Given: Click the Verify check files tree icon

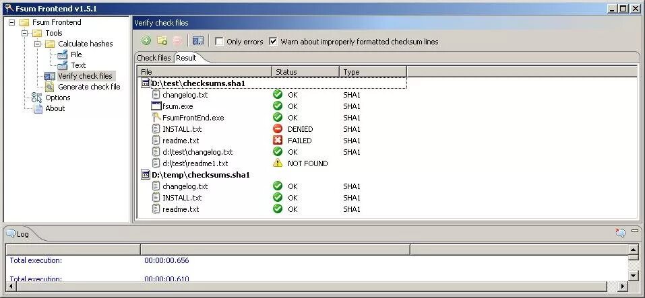Looking at the screenshot, I should coord(50,76).
